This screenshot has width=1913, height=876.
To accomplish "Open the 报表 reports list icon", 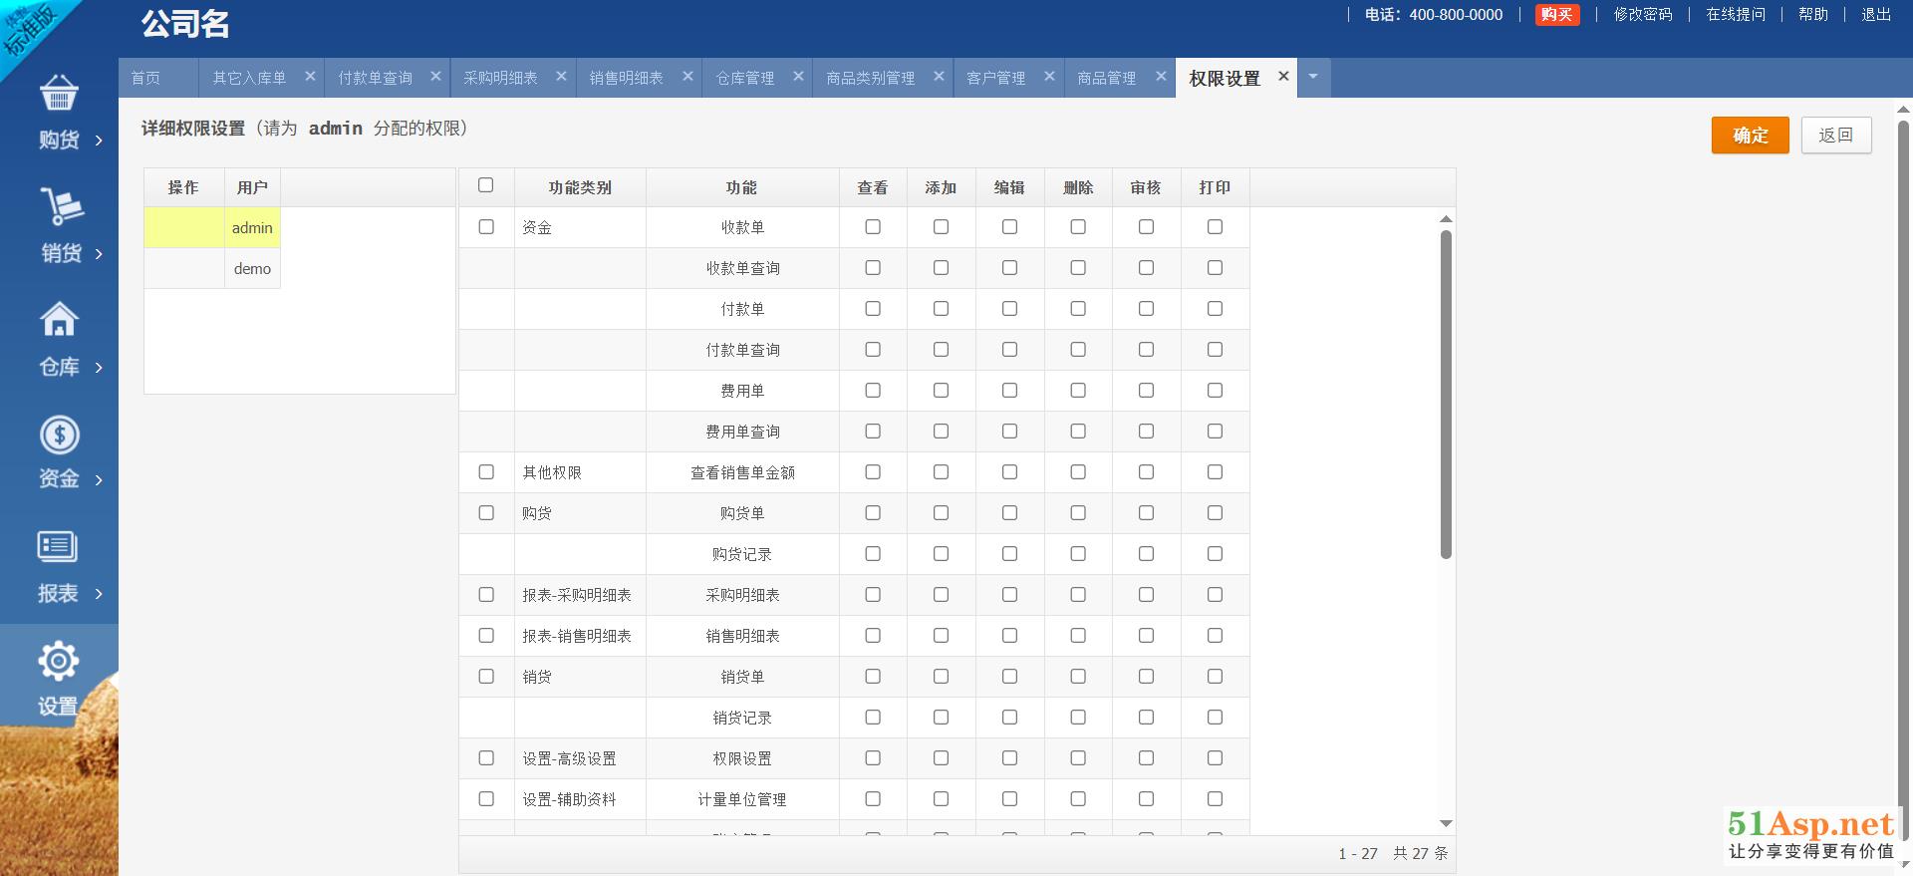I will click(58, 547).
